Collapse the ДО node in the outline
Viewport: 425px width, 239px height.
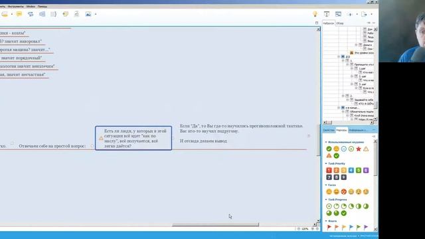pos(339,56)
